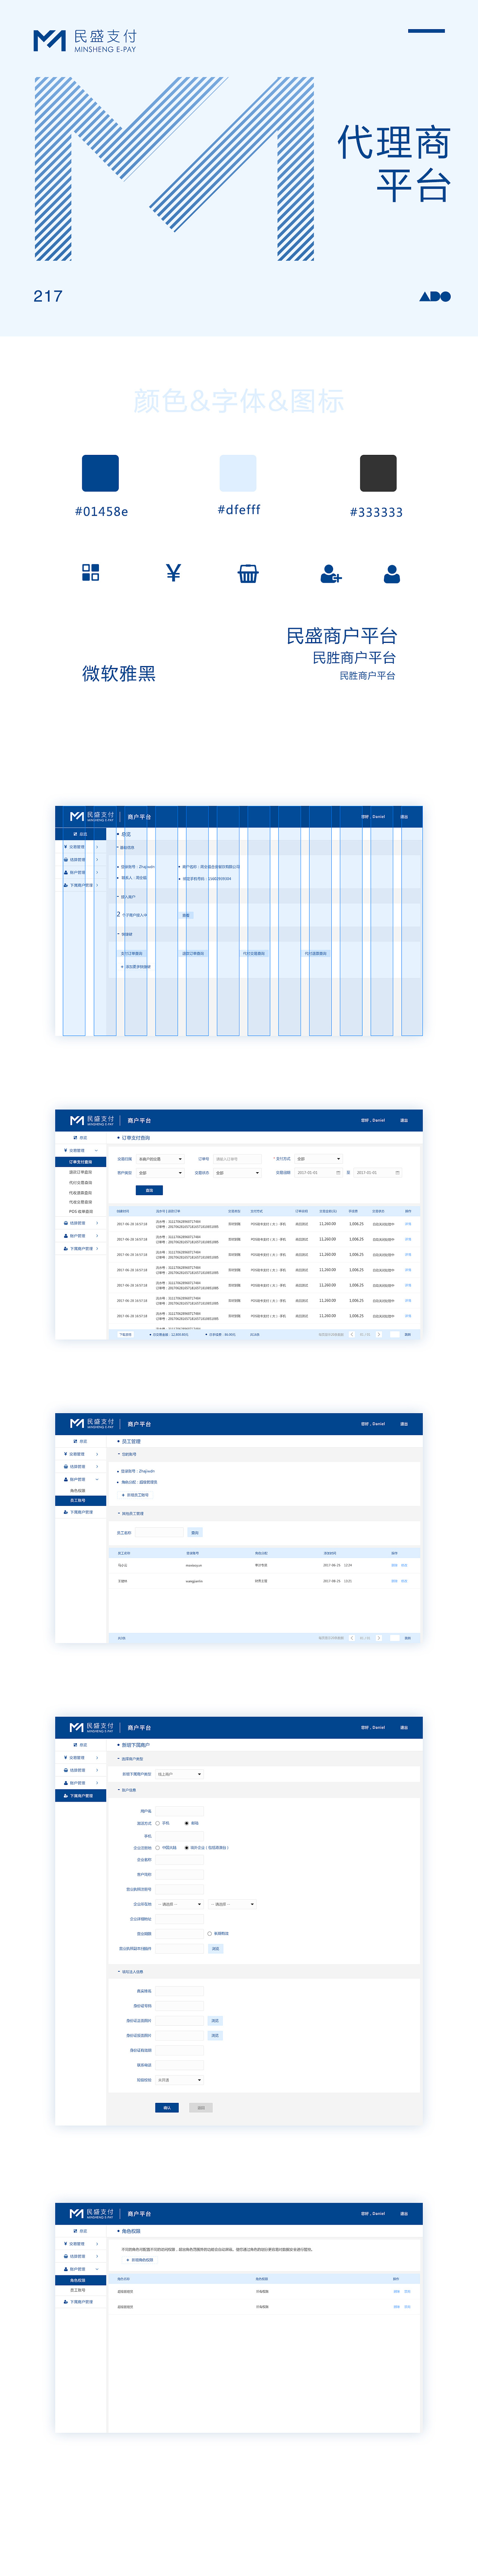Viewport: 478px width, 2576px height.
Task: Focus the 真实姓名 input on 新增下属商户 form
Action: [180, 1991]
